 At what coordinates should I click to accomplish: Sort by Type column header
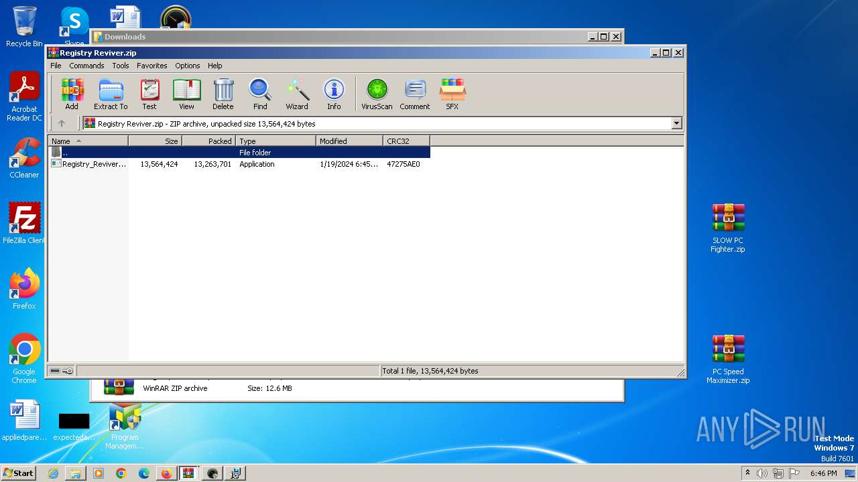click(x=275, y=141)
